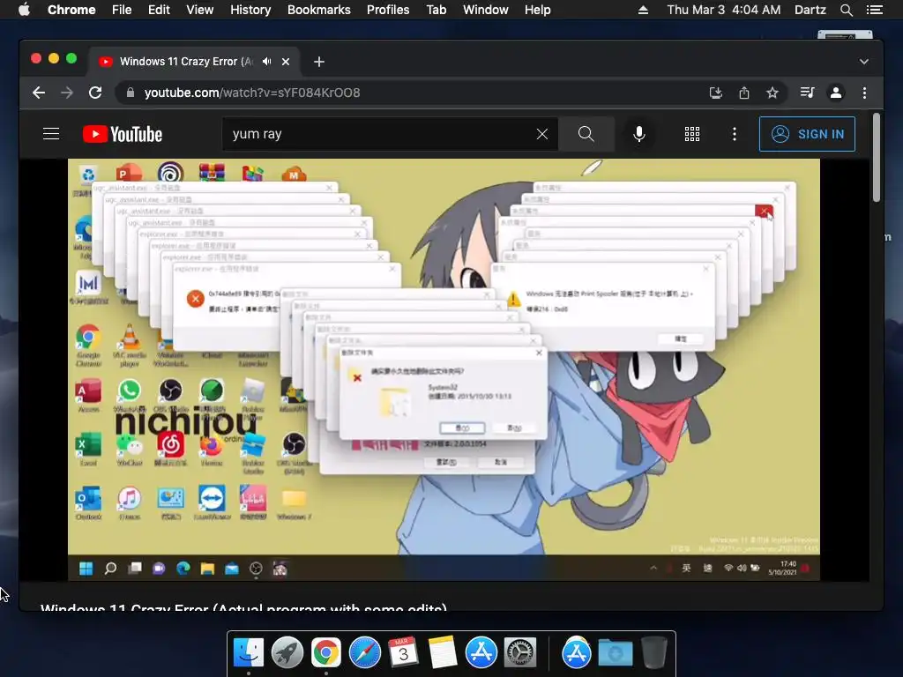The height and width of the screenshot is (677, 903).
Task: Open the media controls icon in the toolbar
Action: pos(808,93)
